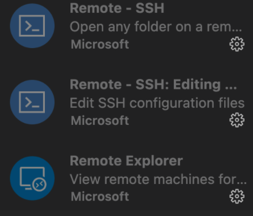Click Microsoft publisher under Remote - SSH: Editing
Screen dimensions: 253x216
tap(100, 120)
